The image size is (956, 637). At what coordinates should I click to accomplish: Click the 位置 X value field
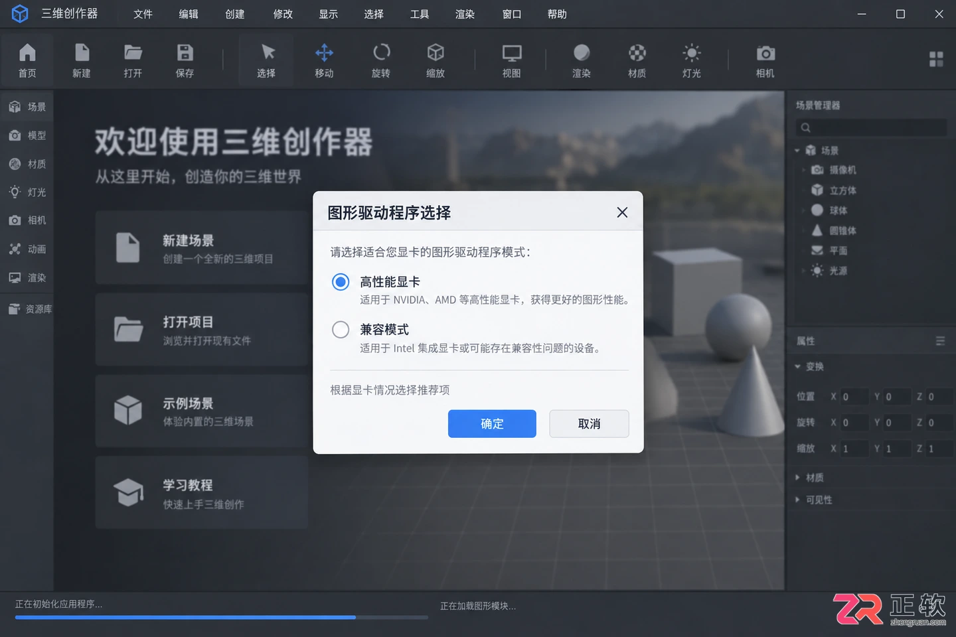coord(854,397)
